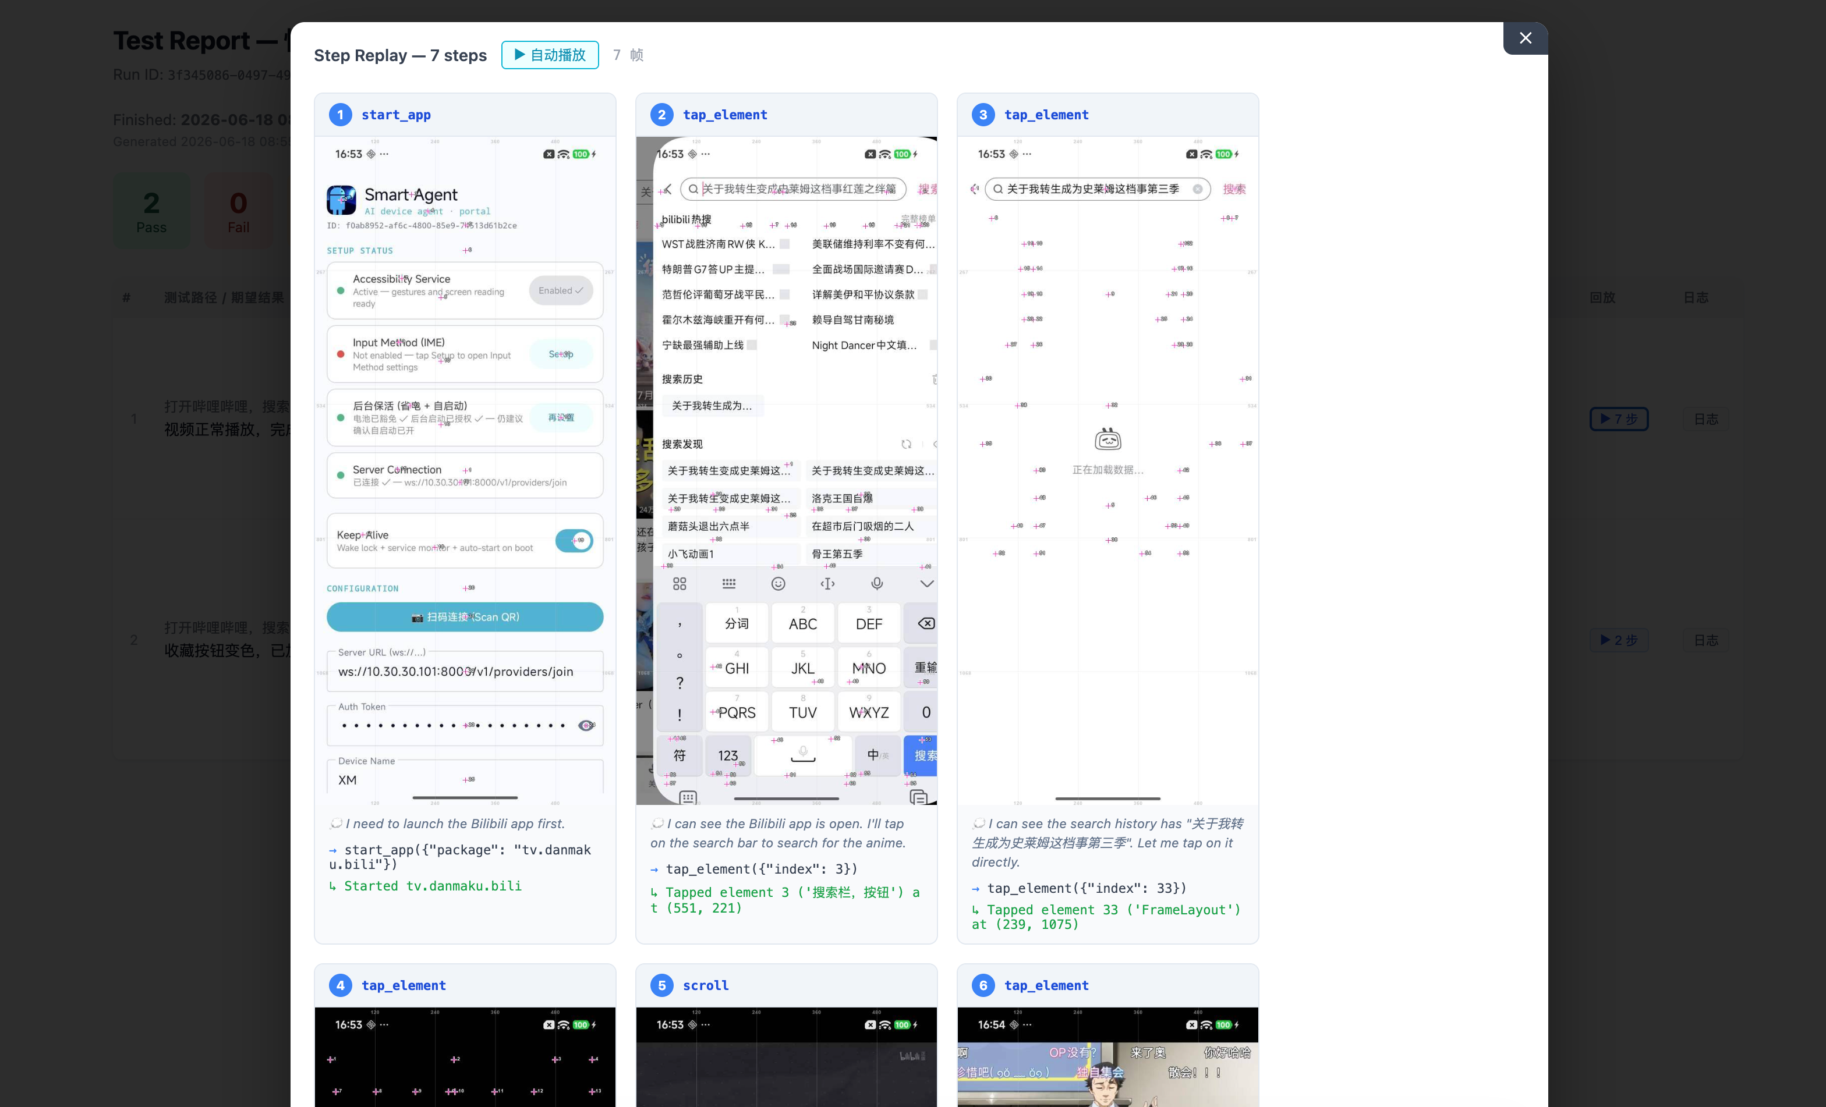The image size is (1826, 1107).
Task: Tap the WXYZ key
Action: [869, 712]
